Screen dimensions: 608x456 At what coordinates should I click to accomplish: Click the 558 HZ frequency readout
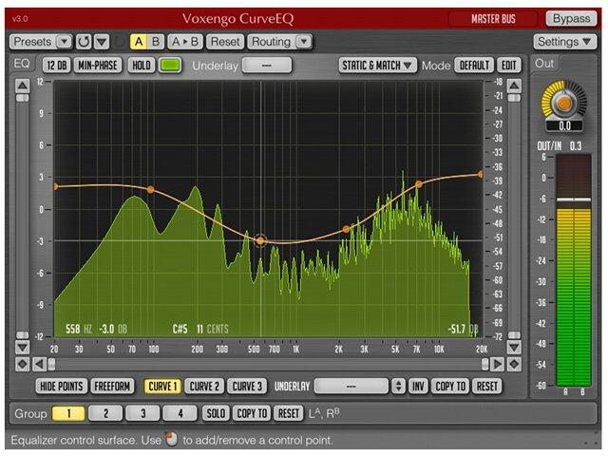(x=79, y=330)
